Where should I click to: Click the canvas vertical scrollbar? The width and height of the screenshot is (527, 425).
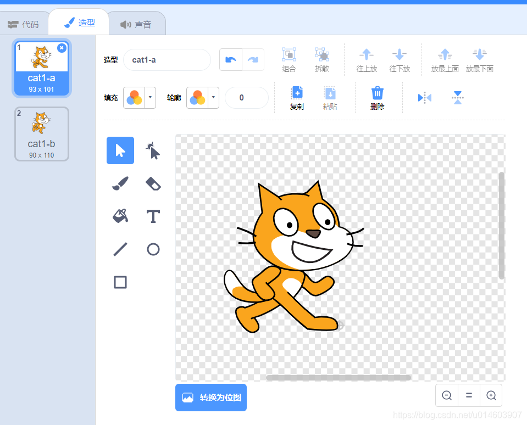502,226
